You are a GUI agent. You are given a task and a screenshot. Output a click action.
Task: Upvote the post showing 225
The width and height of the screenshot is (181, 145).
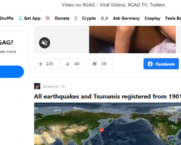click(x=46, y=64)
